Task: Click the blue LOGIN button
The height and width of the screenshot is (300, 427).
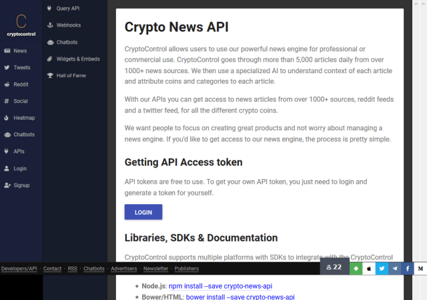Action: click(x=143, y=212)
